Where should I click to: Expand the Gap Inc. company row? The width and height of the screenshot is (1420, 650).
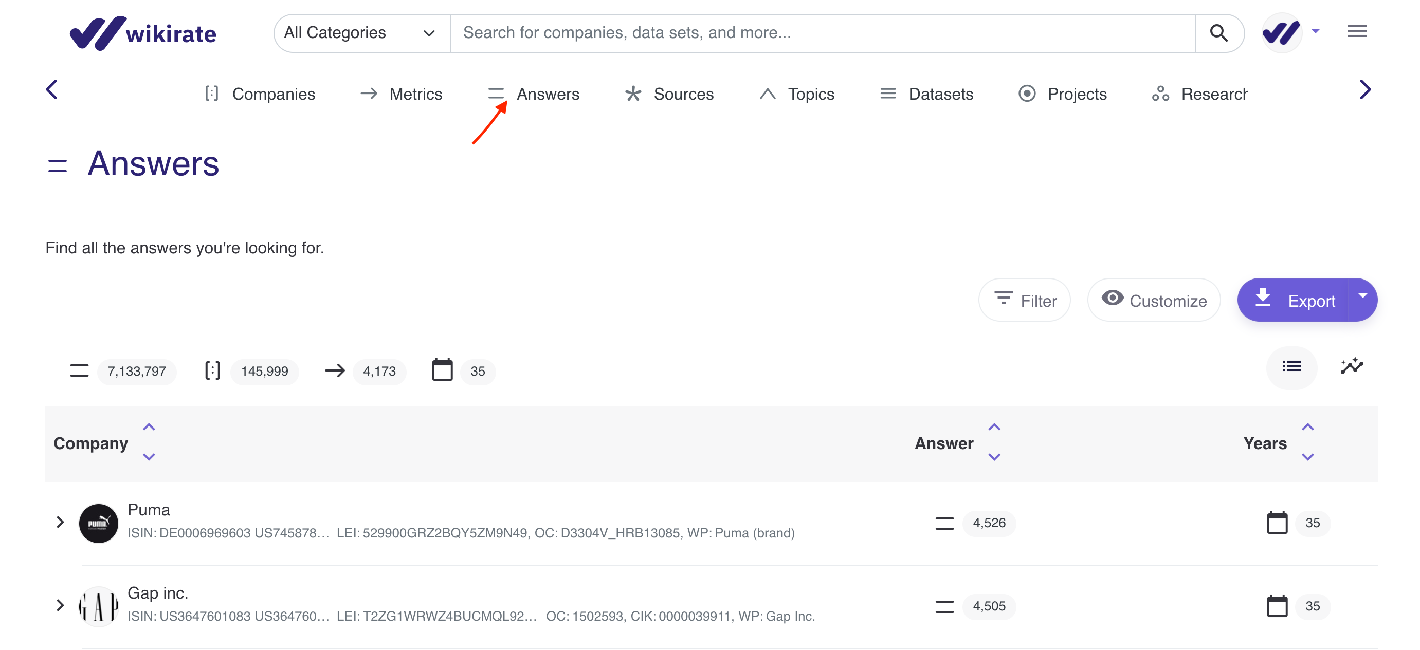tap(60, 605)
